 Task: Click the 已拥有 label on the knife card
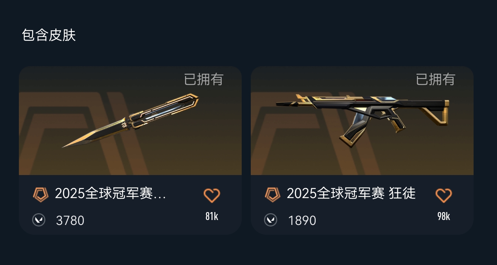(x=204, y=79)
